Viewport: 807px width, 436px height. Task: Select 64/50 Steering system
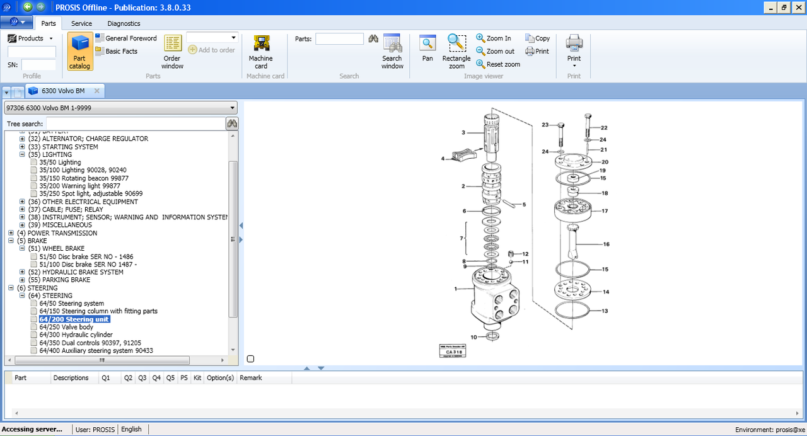click(x=71, y=304)
